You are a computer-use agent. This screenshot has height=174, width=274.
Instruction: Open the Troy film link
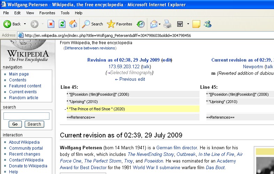[128, 161]
